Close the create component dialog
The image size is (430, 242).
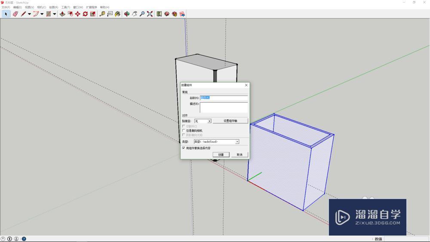tap(246, 85)
